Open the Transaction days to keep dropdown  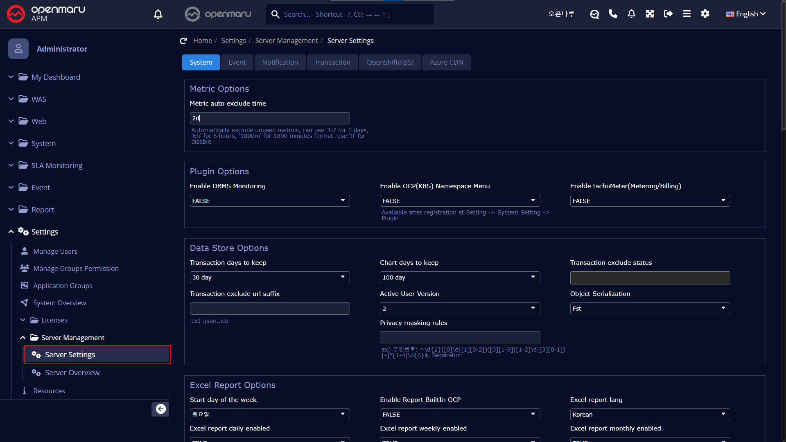click(x=269, y=277)
